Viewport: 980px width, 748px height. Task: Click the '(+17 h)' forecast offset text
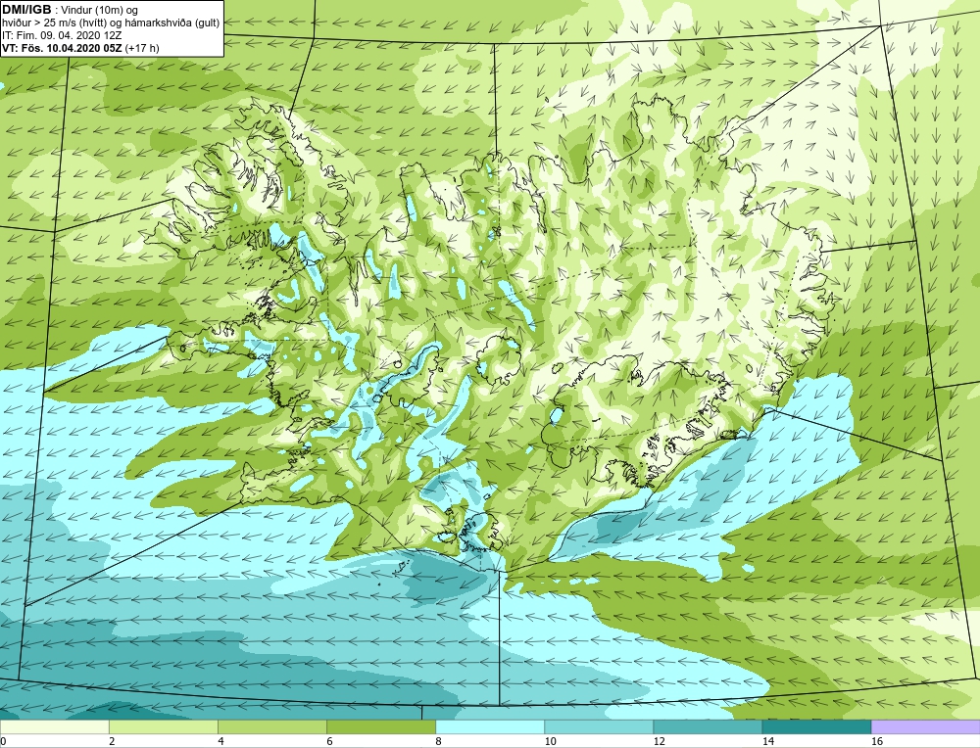[142, 48]
